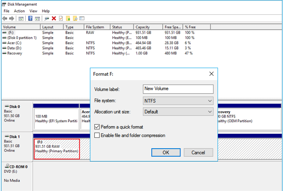Click the Volume label input field
The height and width of the screenshot is (191, 283).
point(178,89)
